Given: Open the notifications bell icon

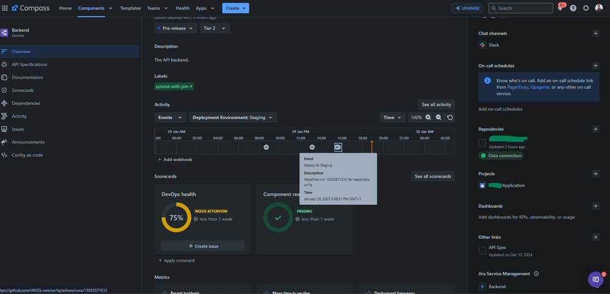Looking at the screenshot, I should pos(560,8).
